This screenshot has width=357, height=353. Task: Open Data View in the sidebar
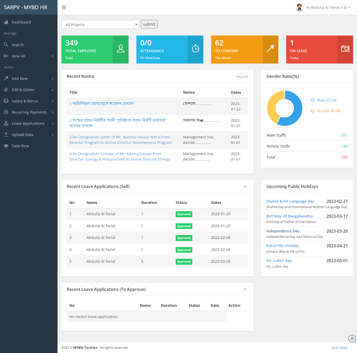click(20, 146)
